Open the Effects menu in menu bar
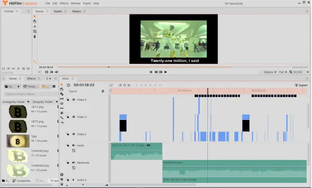312x188 pixels. coord(64,3)
